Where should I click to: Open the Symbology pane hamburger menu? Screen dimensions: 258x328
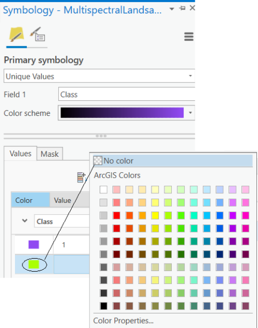[189, 37]
